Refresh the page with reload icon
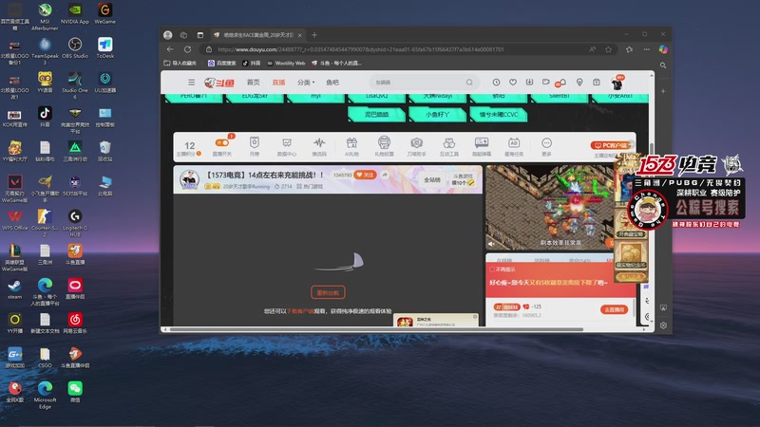 coord(187,49)
